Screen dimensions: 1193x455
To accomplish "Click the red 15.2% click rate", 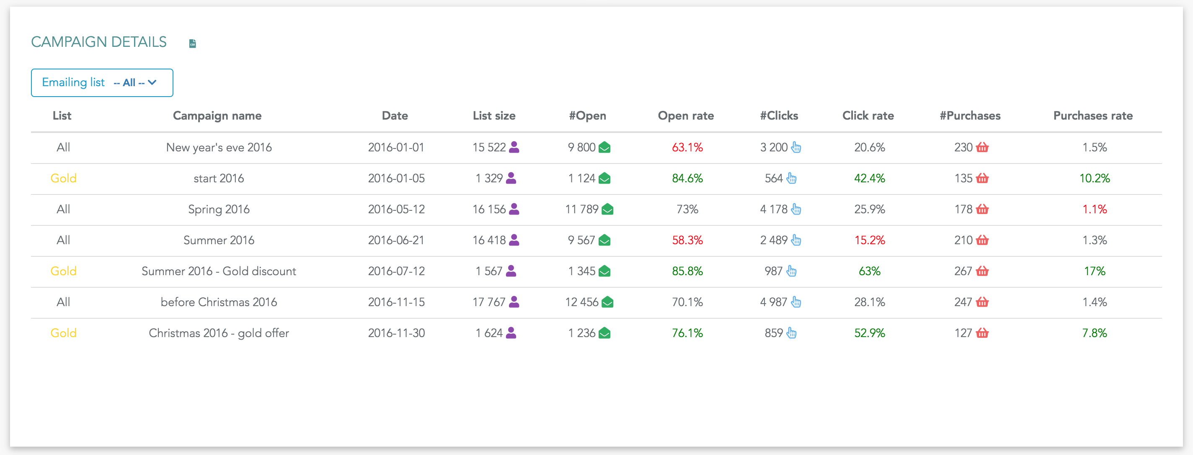I will (x=869, y=240).
